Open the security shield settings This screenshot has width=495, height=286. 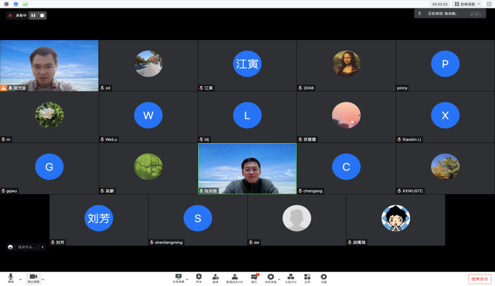click(x=199, y=278)
